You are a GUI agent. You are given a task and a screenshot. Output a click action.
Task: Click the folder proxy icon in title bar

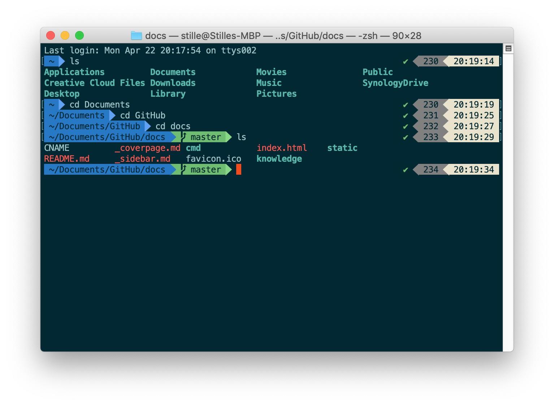tap(136, 35)
